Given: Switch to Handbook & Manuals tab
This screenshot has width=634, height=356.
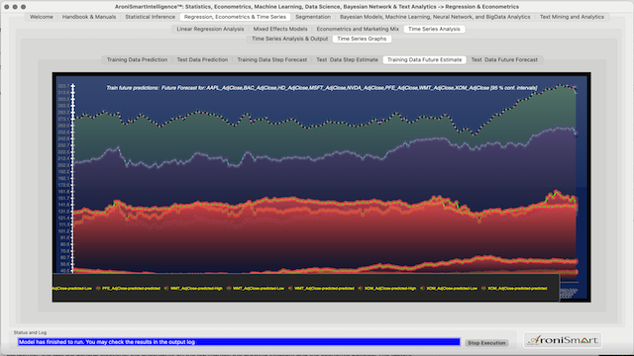Looking at the screenshot, I should (x=89, y=17).
